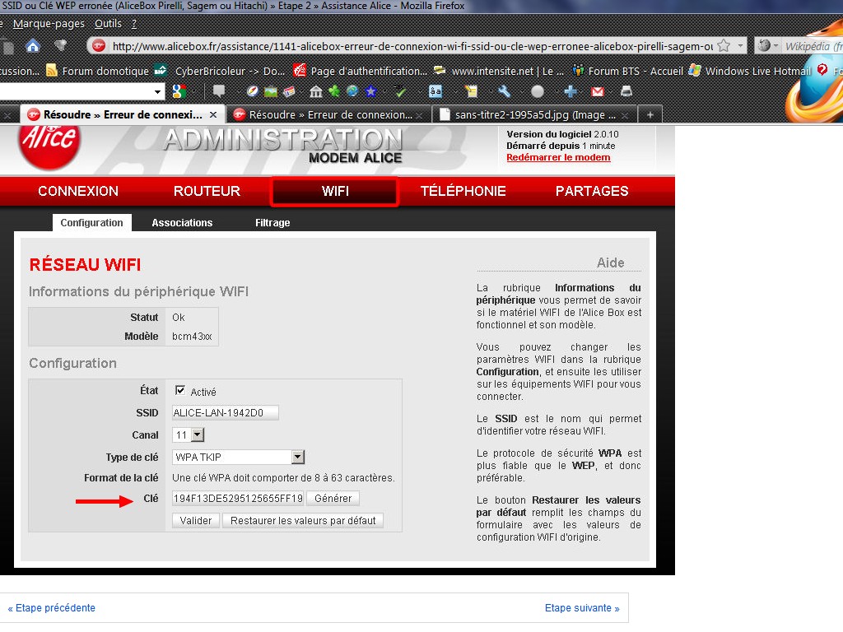Expand the Type de clé dropdown
Image resolution: width=843 pixels, height=632 pixels.
pos(298,457)
